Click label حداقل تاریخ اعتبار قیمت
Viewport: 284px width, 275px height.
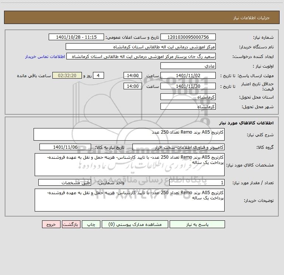257,86
